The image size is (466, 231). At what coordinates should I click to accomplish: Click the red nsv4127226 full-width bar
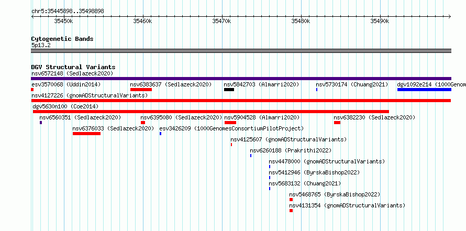[241, 101]
